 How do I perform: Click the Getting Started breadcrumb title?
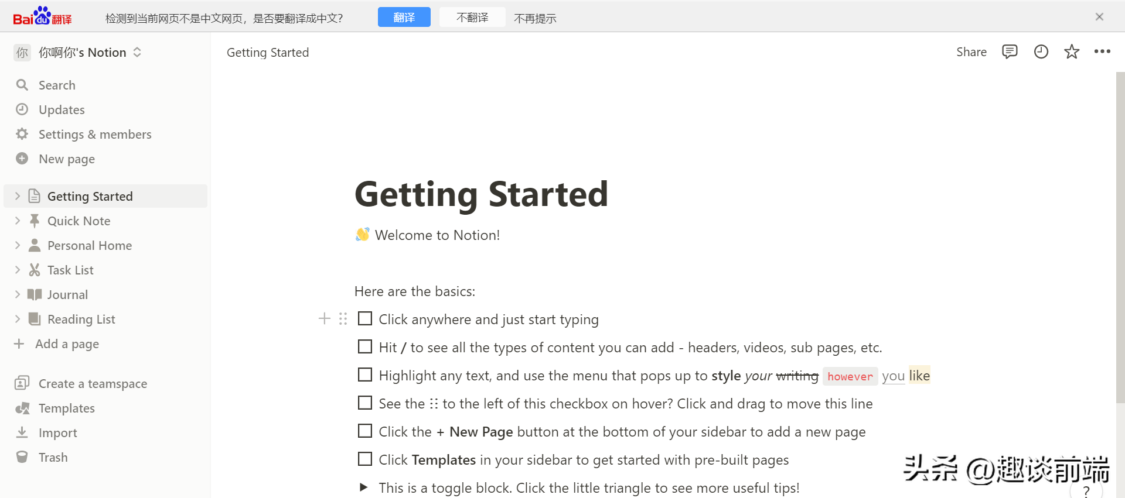coord(268,52)
